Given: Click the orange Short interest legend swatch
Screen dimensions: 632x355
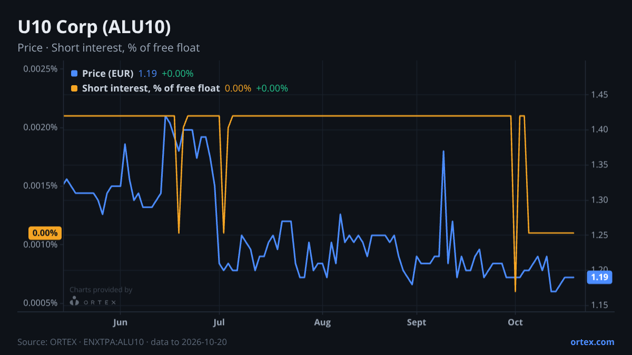Looking at the screenshot, I should (74, 88).
